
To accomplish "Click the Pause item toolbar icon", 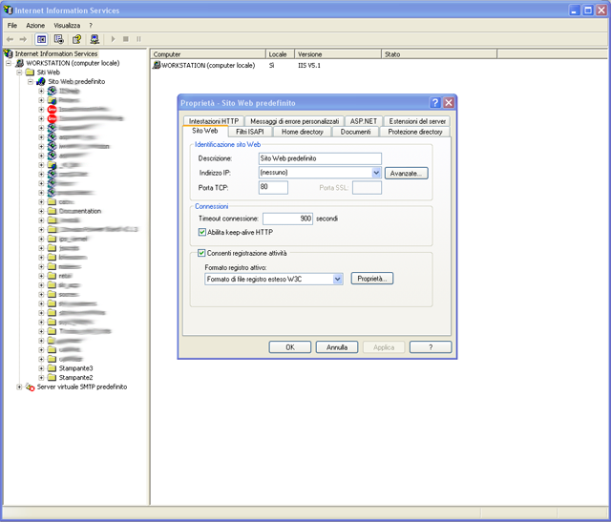I will coord(138,39).
